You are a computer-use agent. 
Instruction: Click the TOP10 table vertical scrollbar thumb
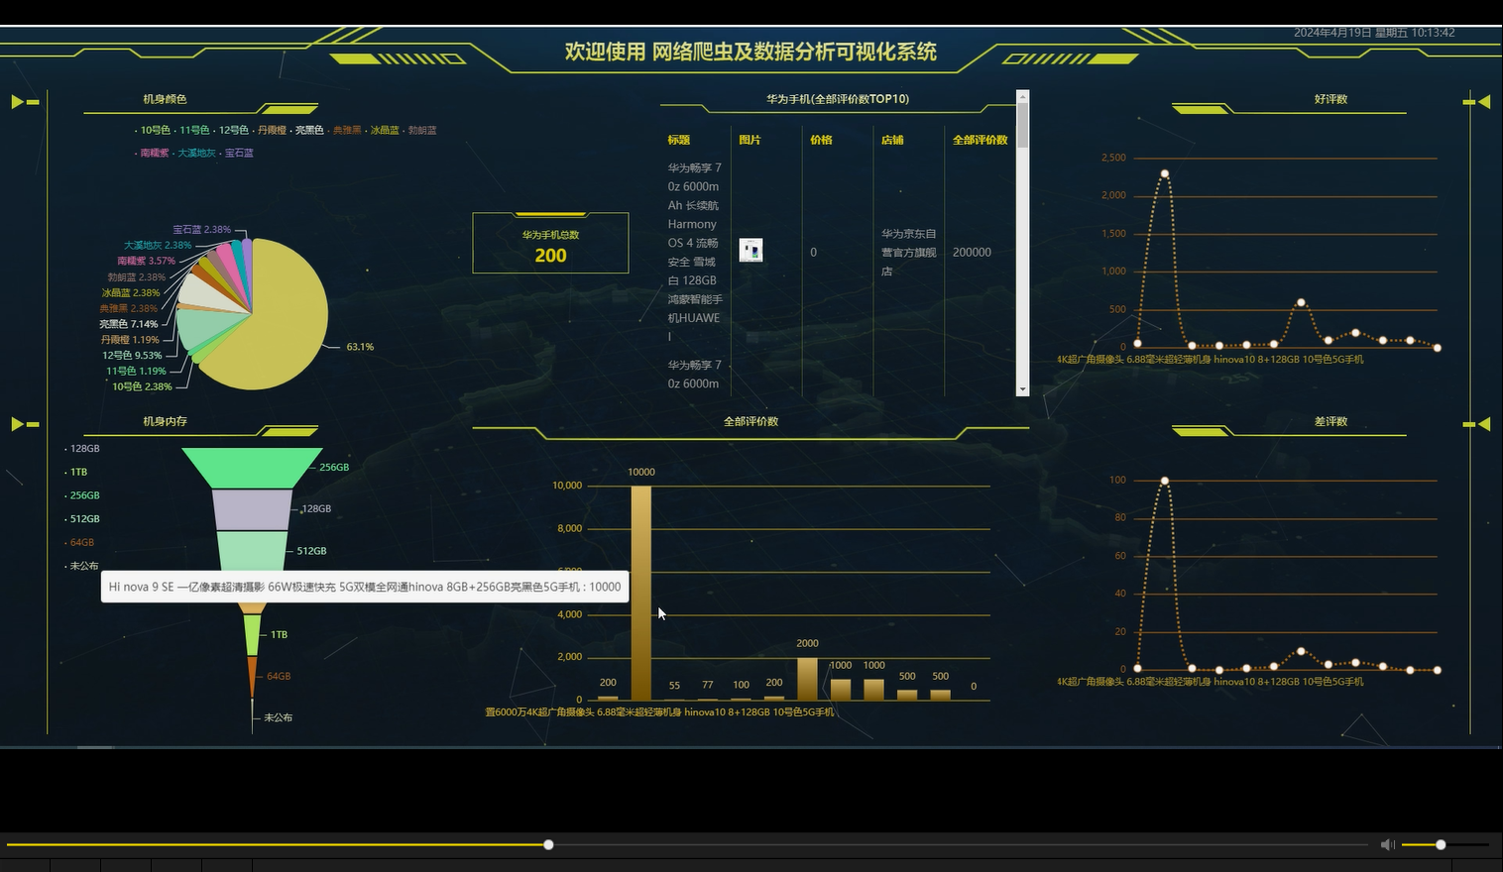(x=1023, y=126)
